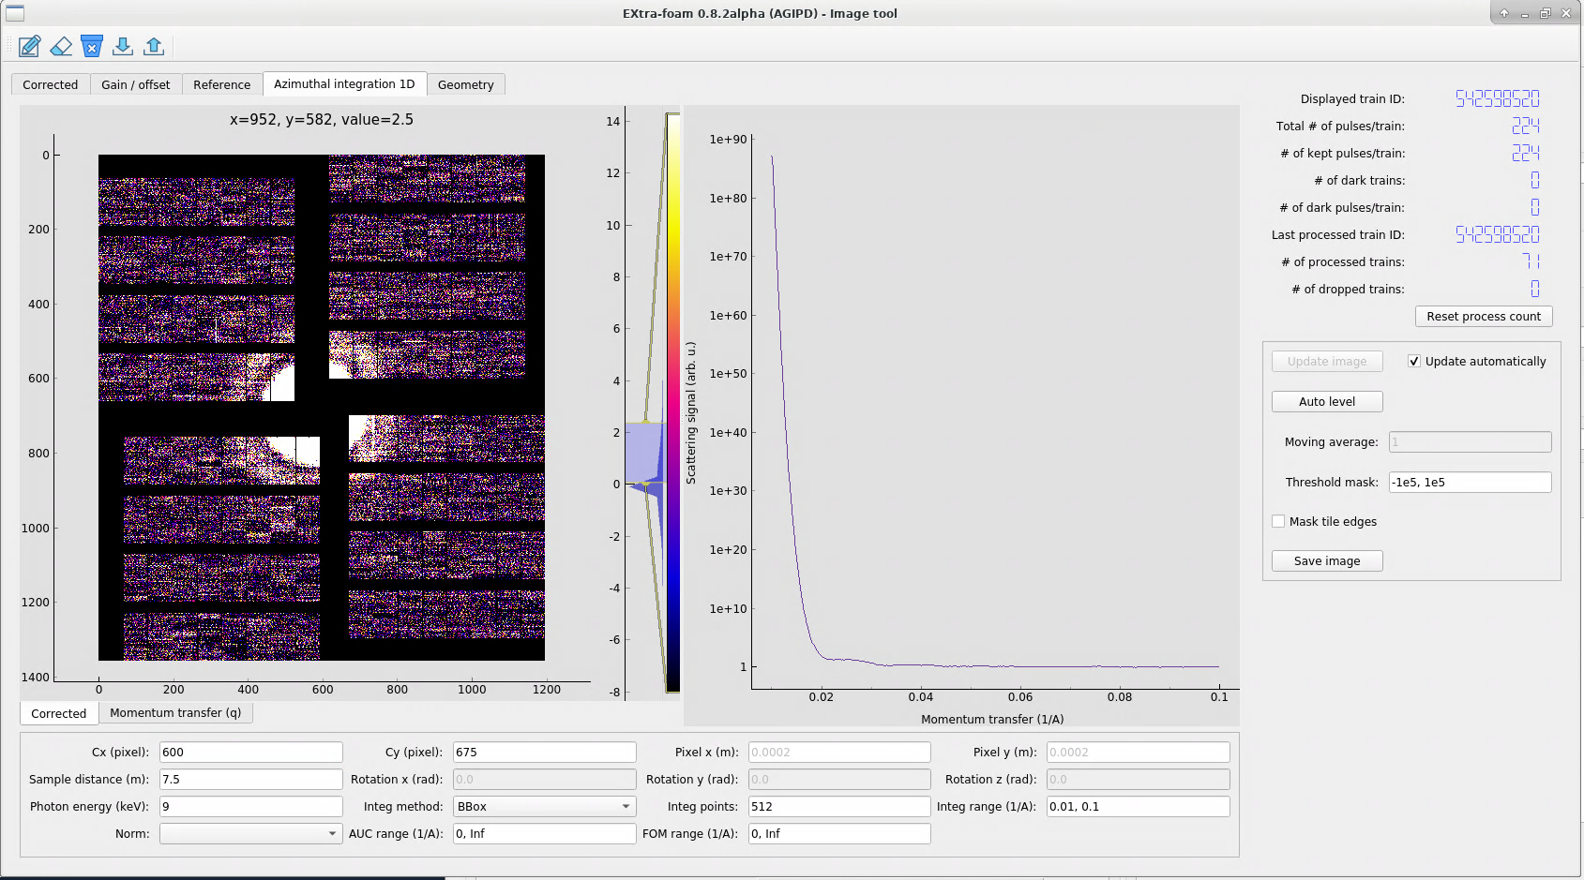Open the Momentum transfer (q) tab

point(175,712)
